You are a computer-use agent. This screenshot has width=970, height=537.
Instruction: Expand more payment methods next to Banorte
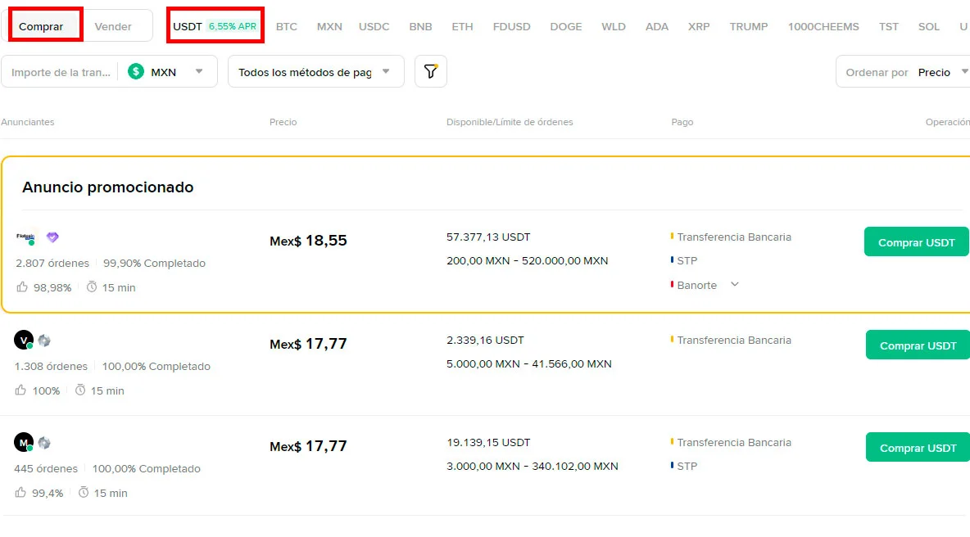(x=734, y=285)
